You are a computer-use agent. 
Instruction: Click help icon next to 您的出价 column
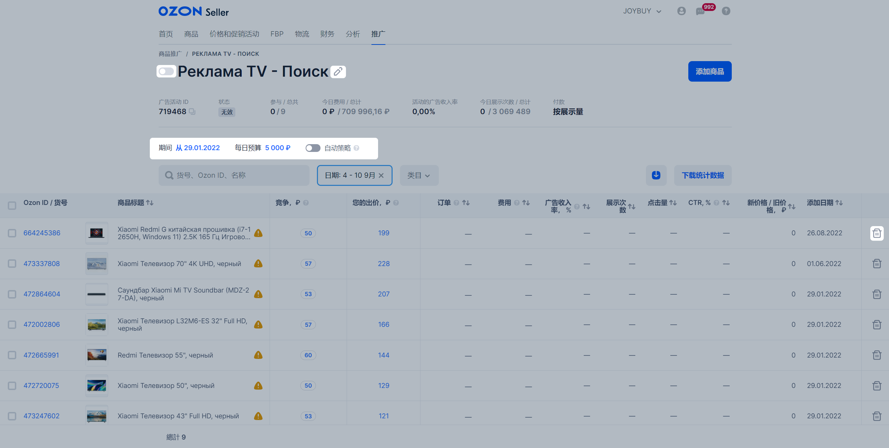coord(396,203)
